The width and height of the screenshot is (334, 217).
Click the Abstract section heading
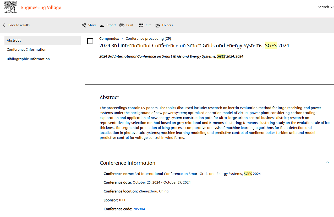pyautogui.click(x=109, y=97)
